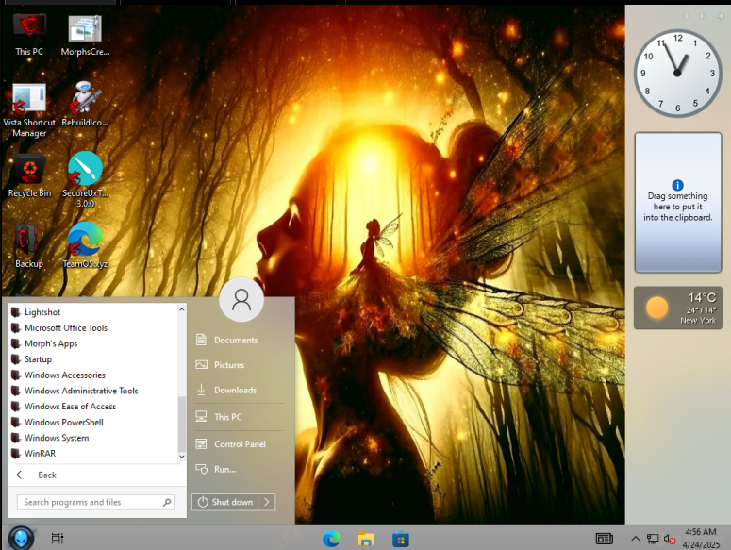Click the sidebar previous gadgets arrow
The width and height of the screenshot is (731, 550).
tap(687, 16)
